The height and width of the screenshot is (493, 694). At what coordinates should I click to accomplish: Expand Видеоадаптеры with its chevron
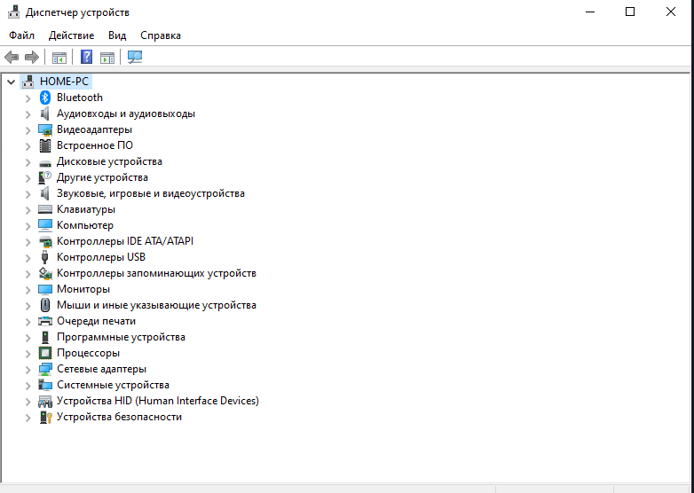(x=28, y=130)
